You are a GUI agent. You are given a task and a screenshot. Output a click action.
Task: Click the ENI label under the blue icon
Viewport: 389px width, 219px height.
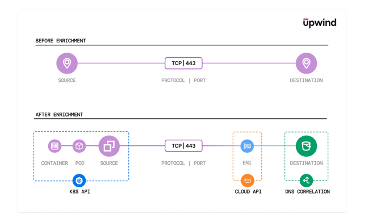[247, 162]
